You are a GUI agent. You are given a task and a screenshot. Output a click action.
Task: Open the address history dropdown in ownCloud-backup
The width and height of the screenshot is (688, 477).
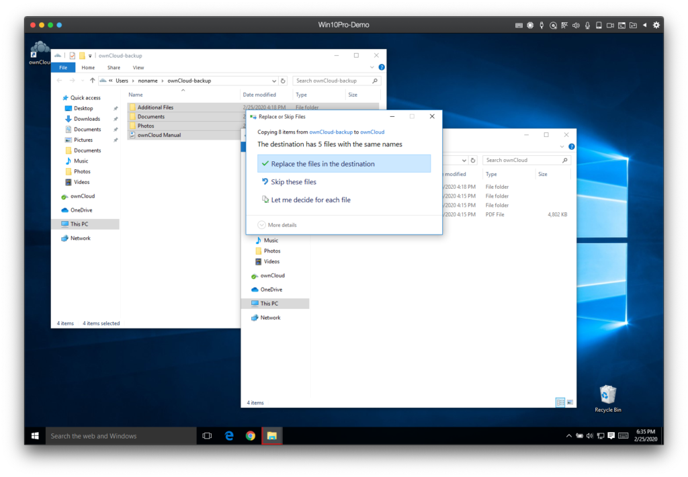click(x=274, y=81)
